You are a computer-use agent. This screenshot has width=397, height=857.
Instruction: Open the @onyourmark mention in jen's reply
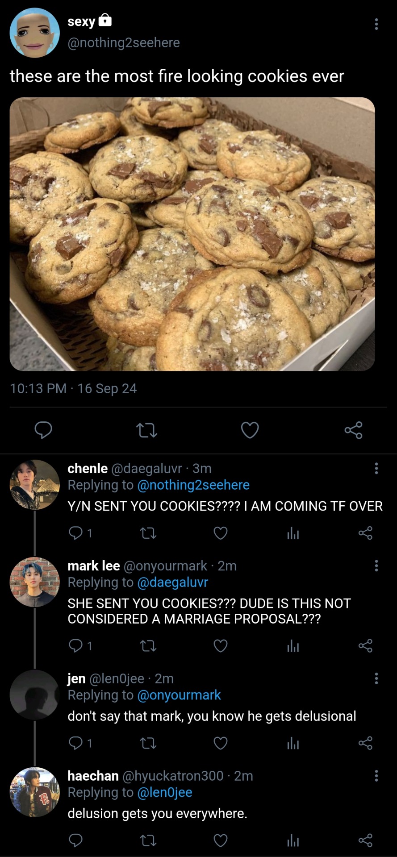pyautogui.click(x=179, y=695)
